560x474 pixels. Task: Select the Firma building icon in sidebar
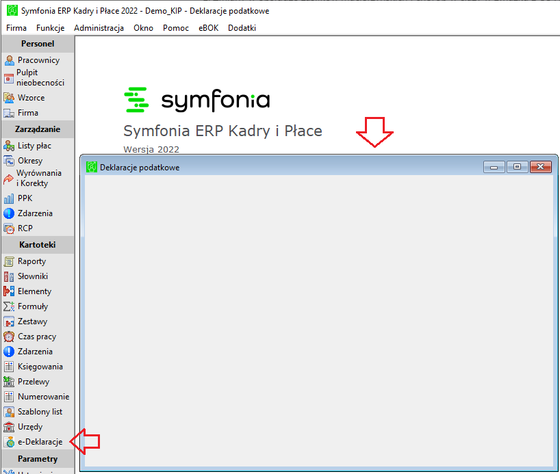click(9, 113)
